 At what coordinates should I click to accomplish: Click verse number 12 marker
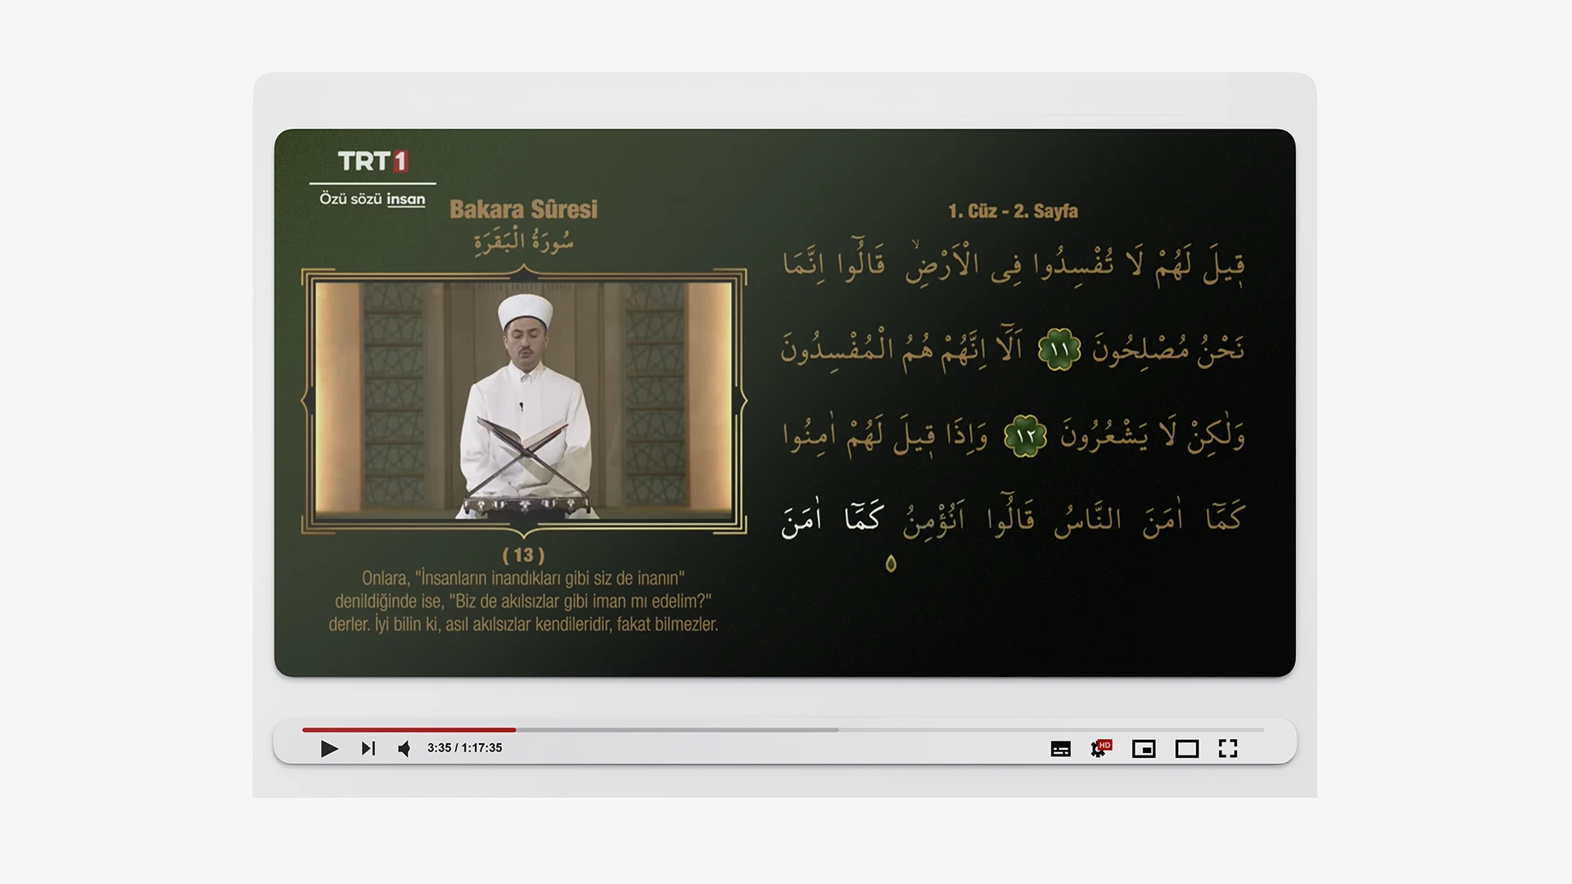tap(1026, 436)
